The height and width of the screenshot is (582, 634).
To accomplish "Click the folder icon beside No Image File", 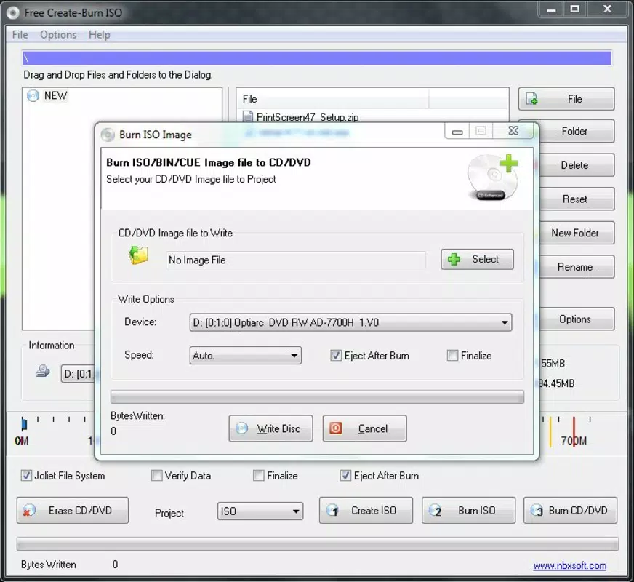I will (x=138, y=255).
